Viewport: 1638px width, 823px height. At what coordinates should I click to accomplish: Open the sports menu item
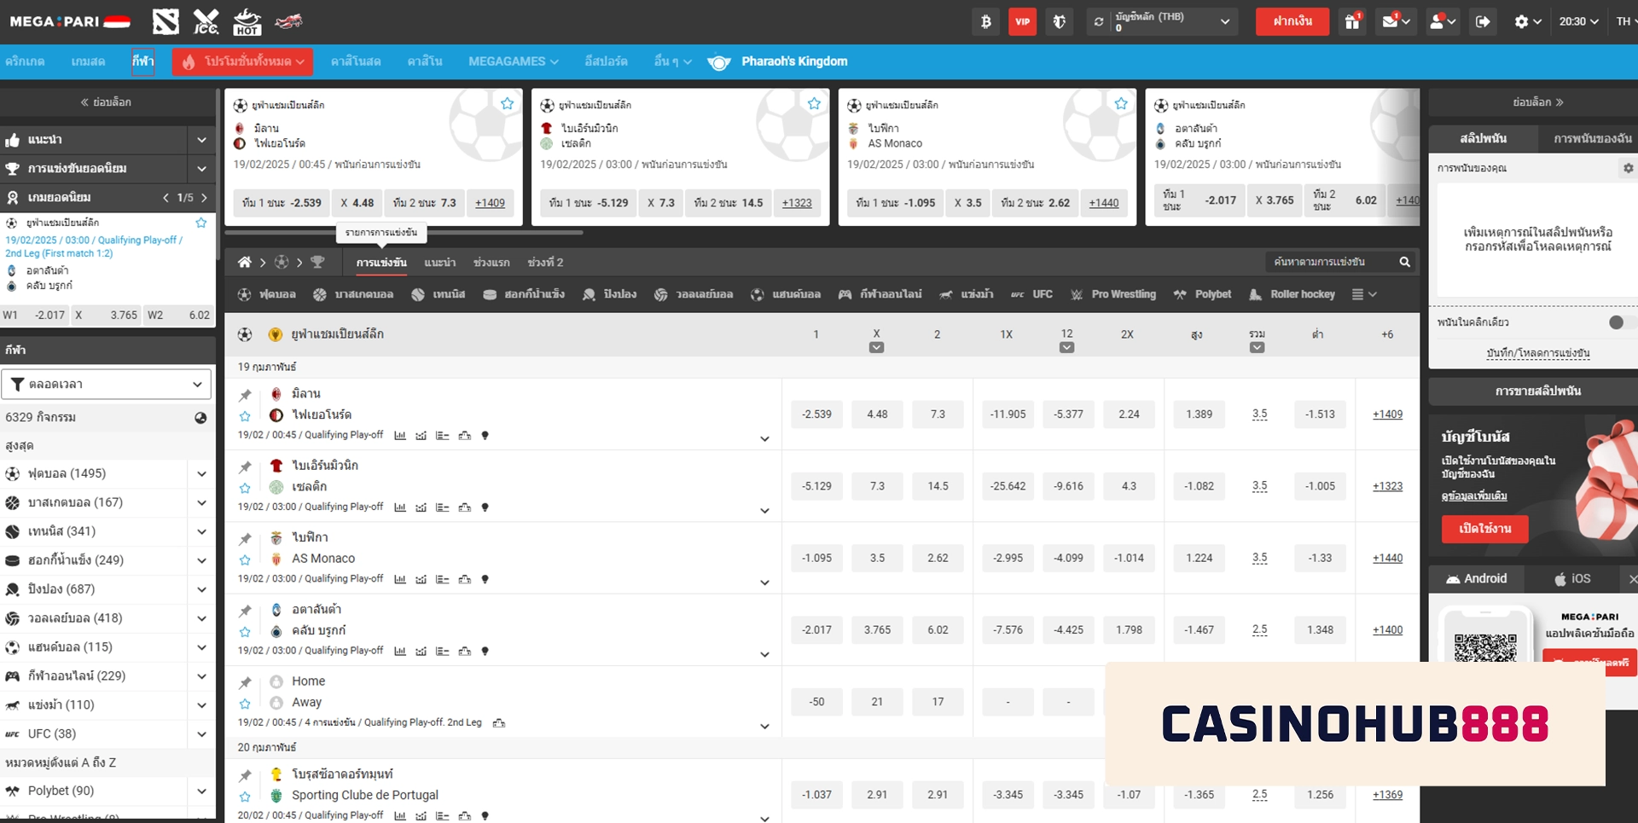click(142, 61)
